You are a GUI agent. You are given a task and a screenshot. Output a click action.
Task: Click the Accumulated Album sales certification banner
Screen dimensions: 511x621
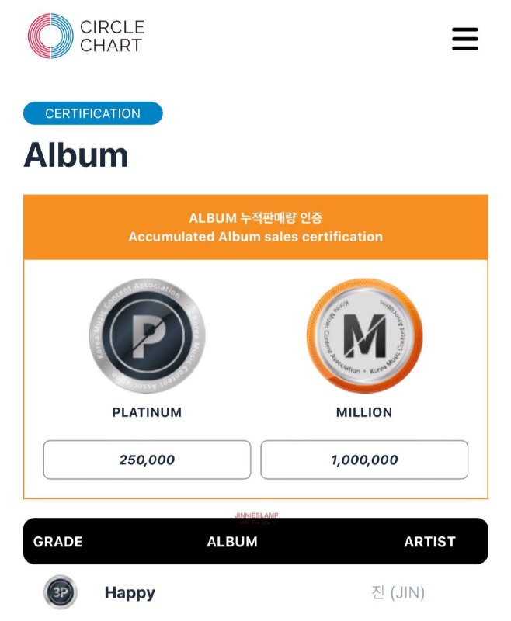click(x=255, y=237)
